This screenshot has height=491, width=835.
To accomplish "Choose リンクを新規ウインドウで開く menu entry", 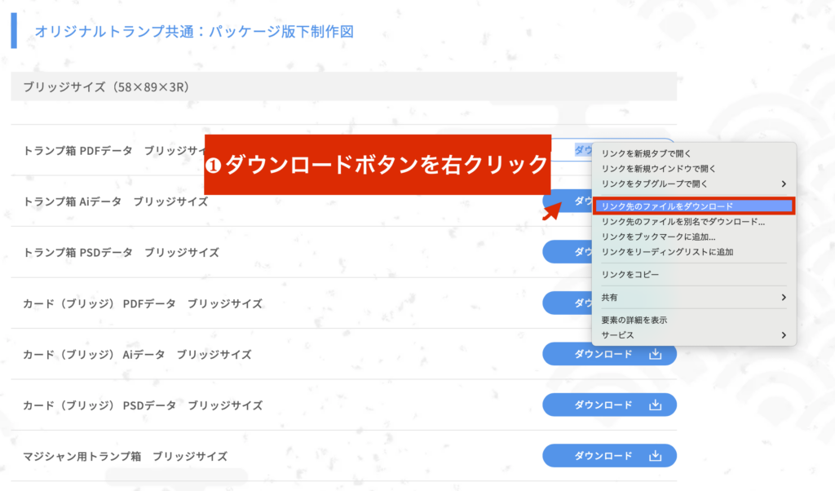I will [658, 169].
